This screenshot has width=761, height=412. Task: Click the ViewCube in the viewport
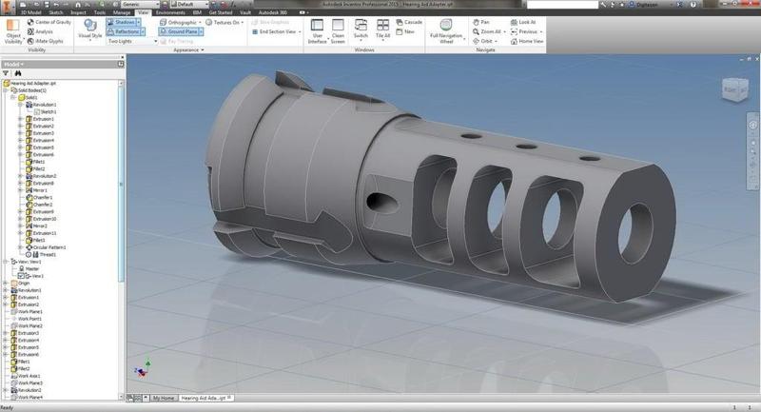(x=734, y=89)
